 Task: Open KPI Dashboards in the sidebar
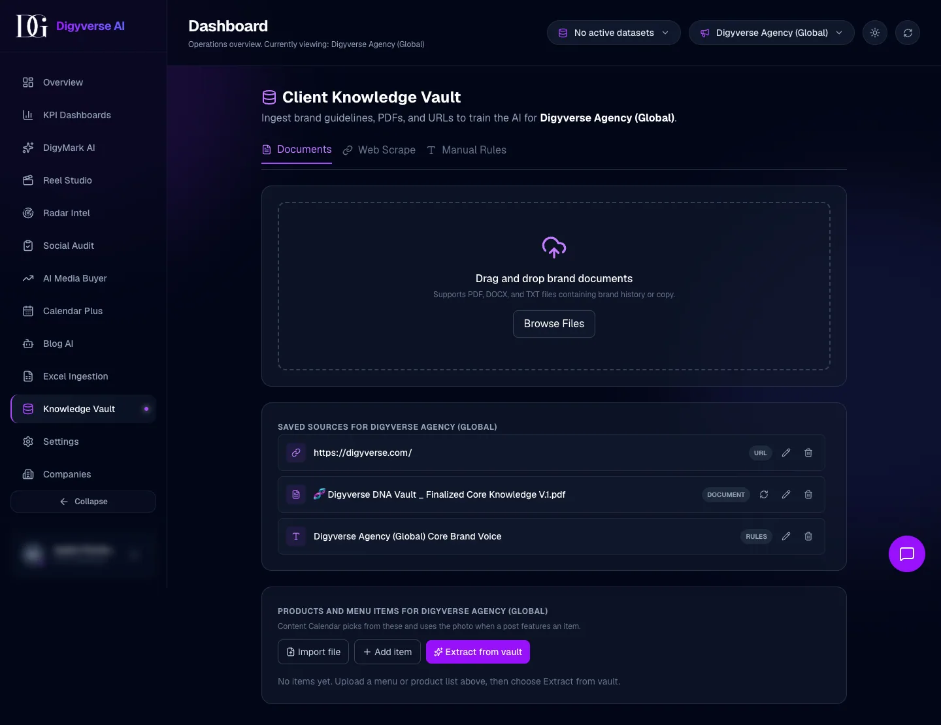[x=83, y=115]
